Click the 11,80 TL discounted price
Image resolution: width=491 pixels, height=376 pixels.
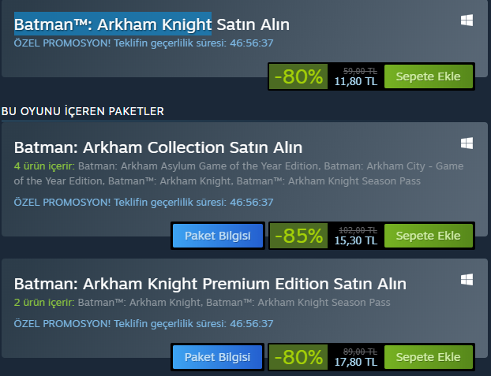coord(358,81)
